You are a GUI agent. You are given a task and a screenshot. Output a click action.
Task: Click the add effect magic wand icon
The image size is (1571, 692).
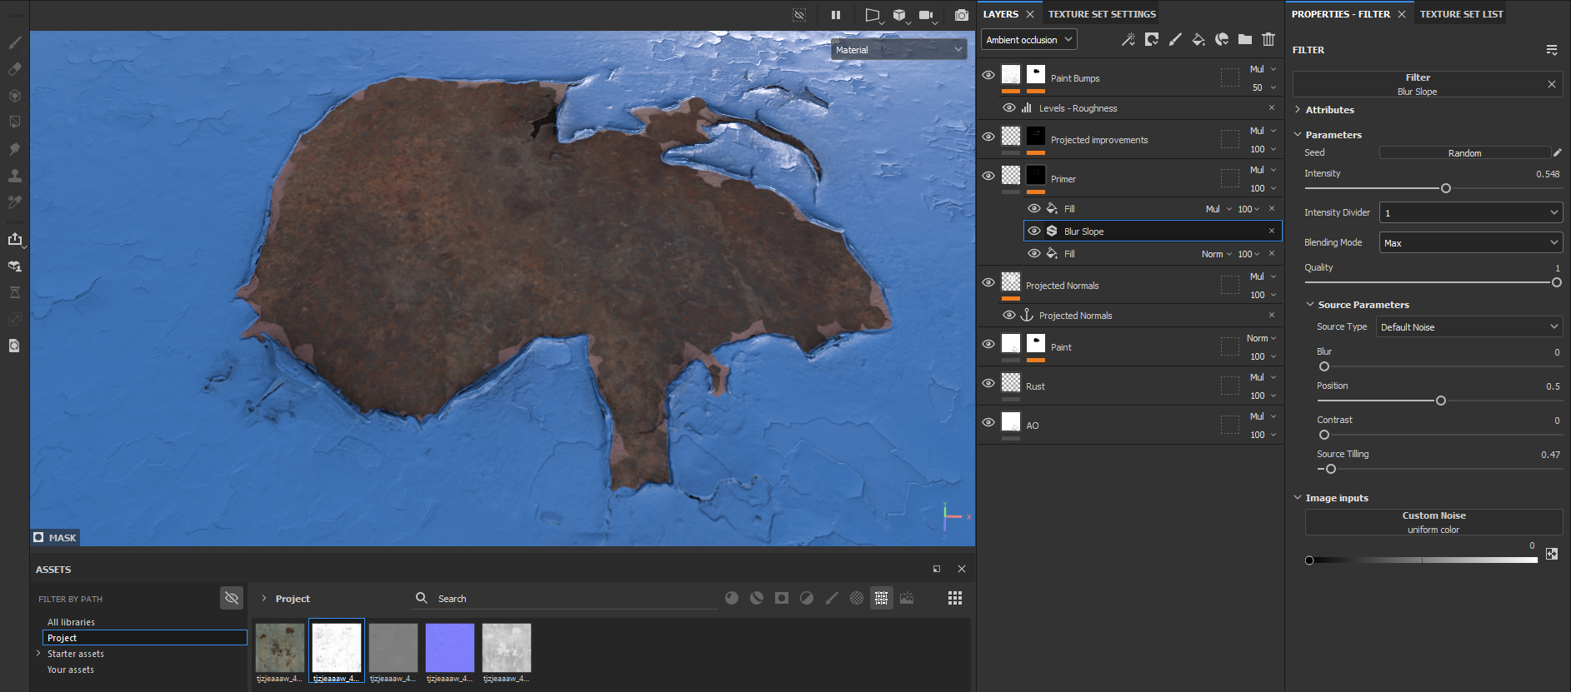[x=1128, y=39]
